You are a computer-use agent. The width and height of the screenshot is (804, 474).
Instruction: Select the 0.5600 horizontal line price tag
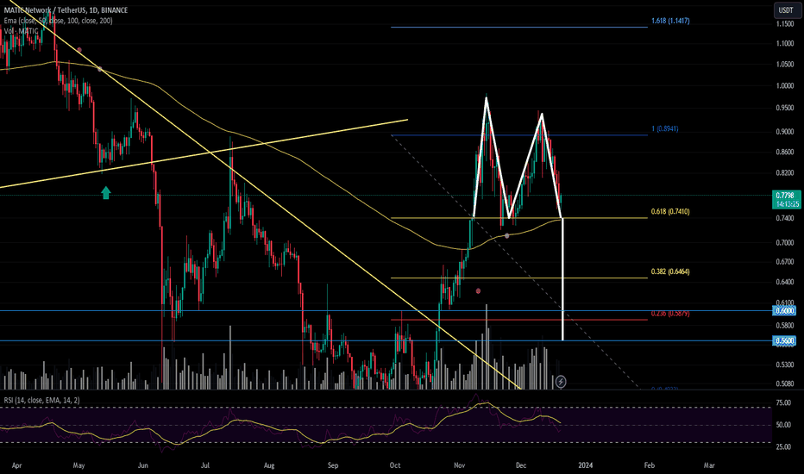(784, 340)
